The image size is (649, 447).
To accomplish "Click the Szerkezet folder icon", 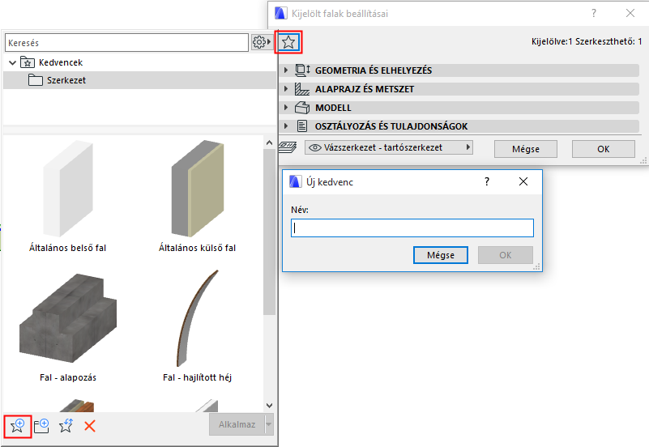I will (36, 80).
